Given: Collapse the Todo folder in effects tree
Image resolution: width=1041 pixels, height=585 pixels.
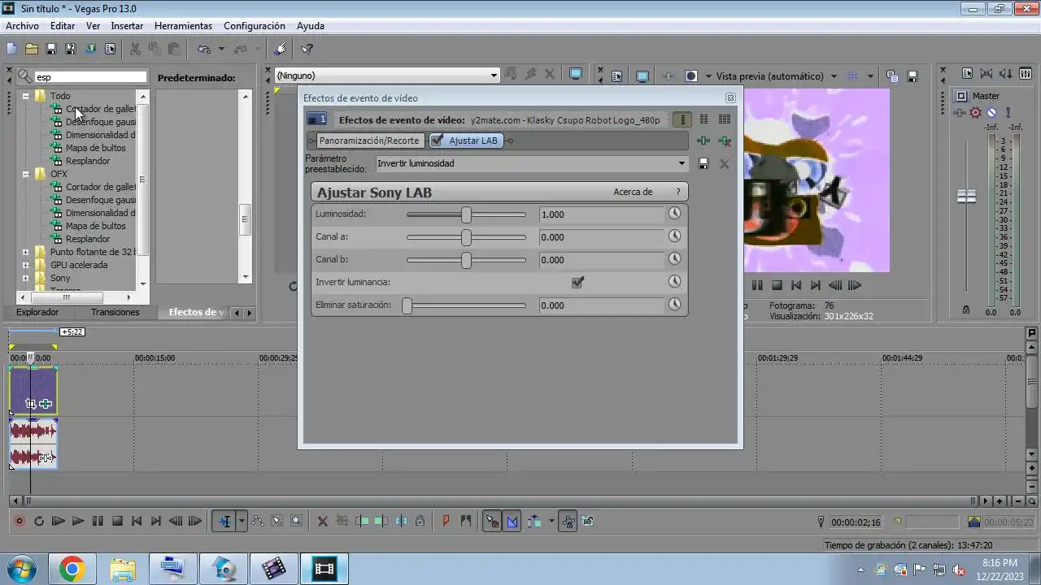Looking at the screenshot, I should pos(26,96).
